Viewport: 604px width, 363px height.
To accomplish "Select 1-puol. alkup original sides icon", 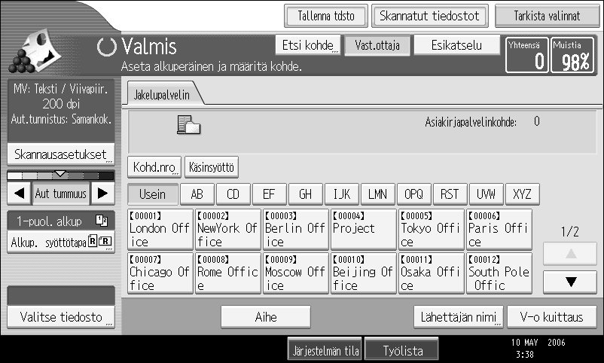I will (x=102, y=221).
